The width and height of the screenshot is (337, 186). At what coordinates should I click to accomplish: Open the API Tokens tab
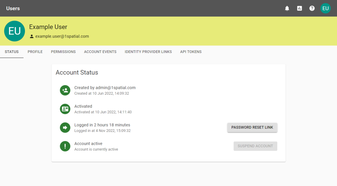191,52
